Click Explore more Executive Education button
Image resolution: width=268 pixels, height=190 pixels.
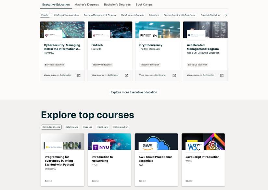134,92
